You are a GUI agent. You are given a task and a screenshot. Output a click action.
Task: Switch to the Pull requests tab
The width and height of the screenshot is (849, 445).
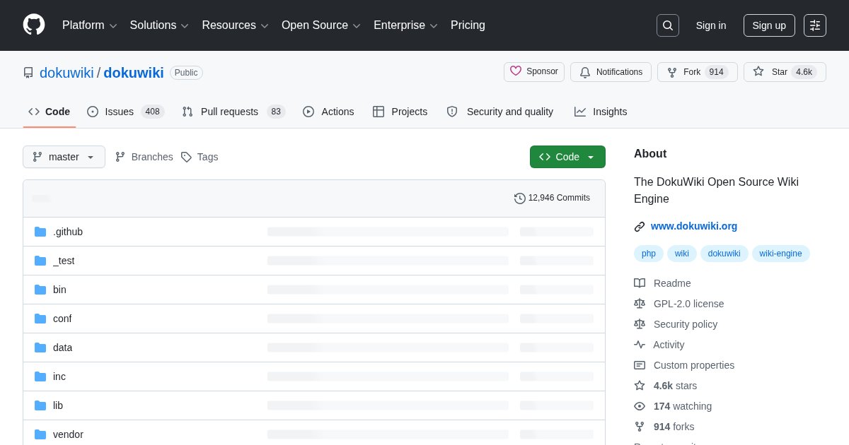coord(233,112)
